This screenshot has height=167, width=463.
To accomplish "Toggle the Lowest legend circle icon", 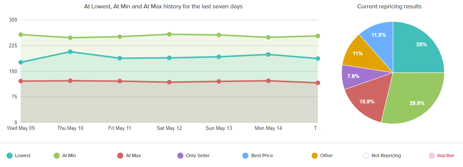I will pyautogui.click(x=10, y=156).
